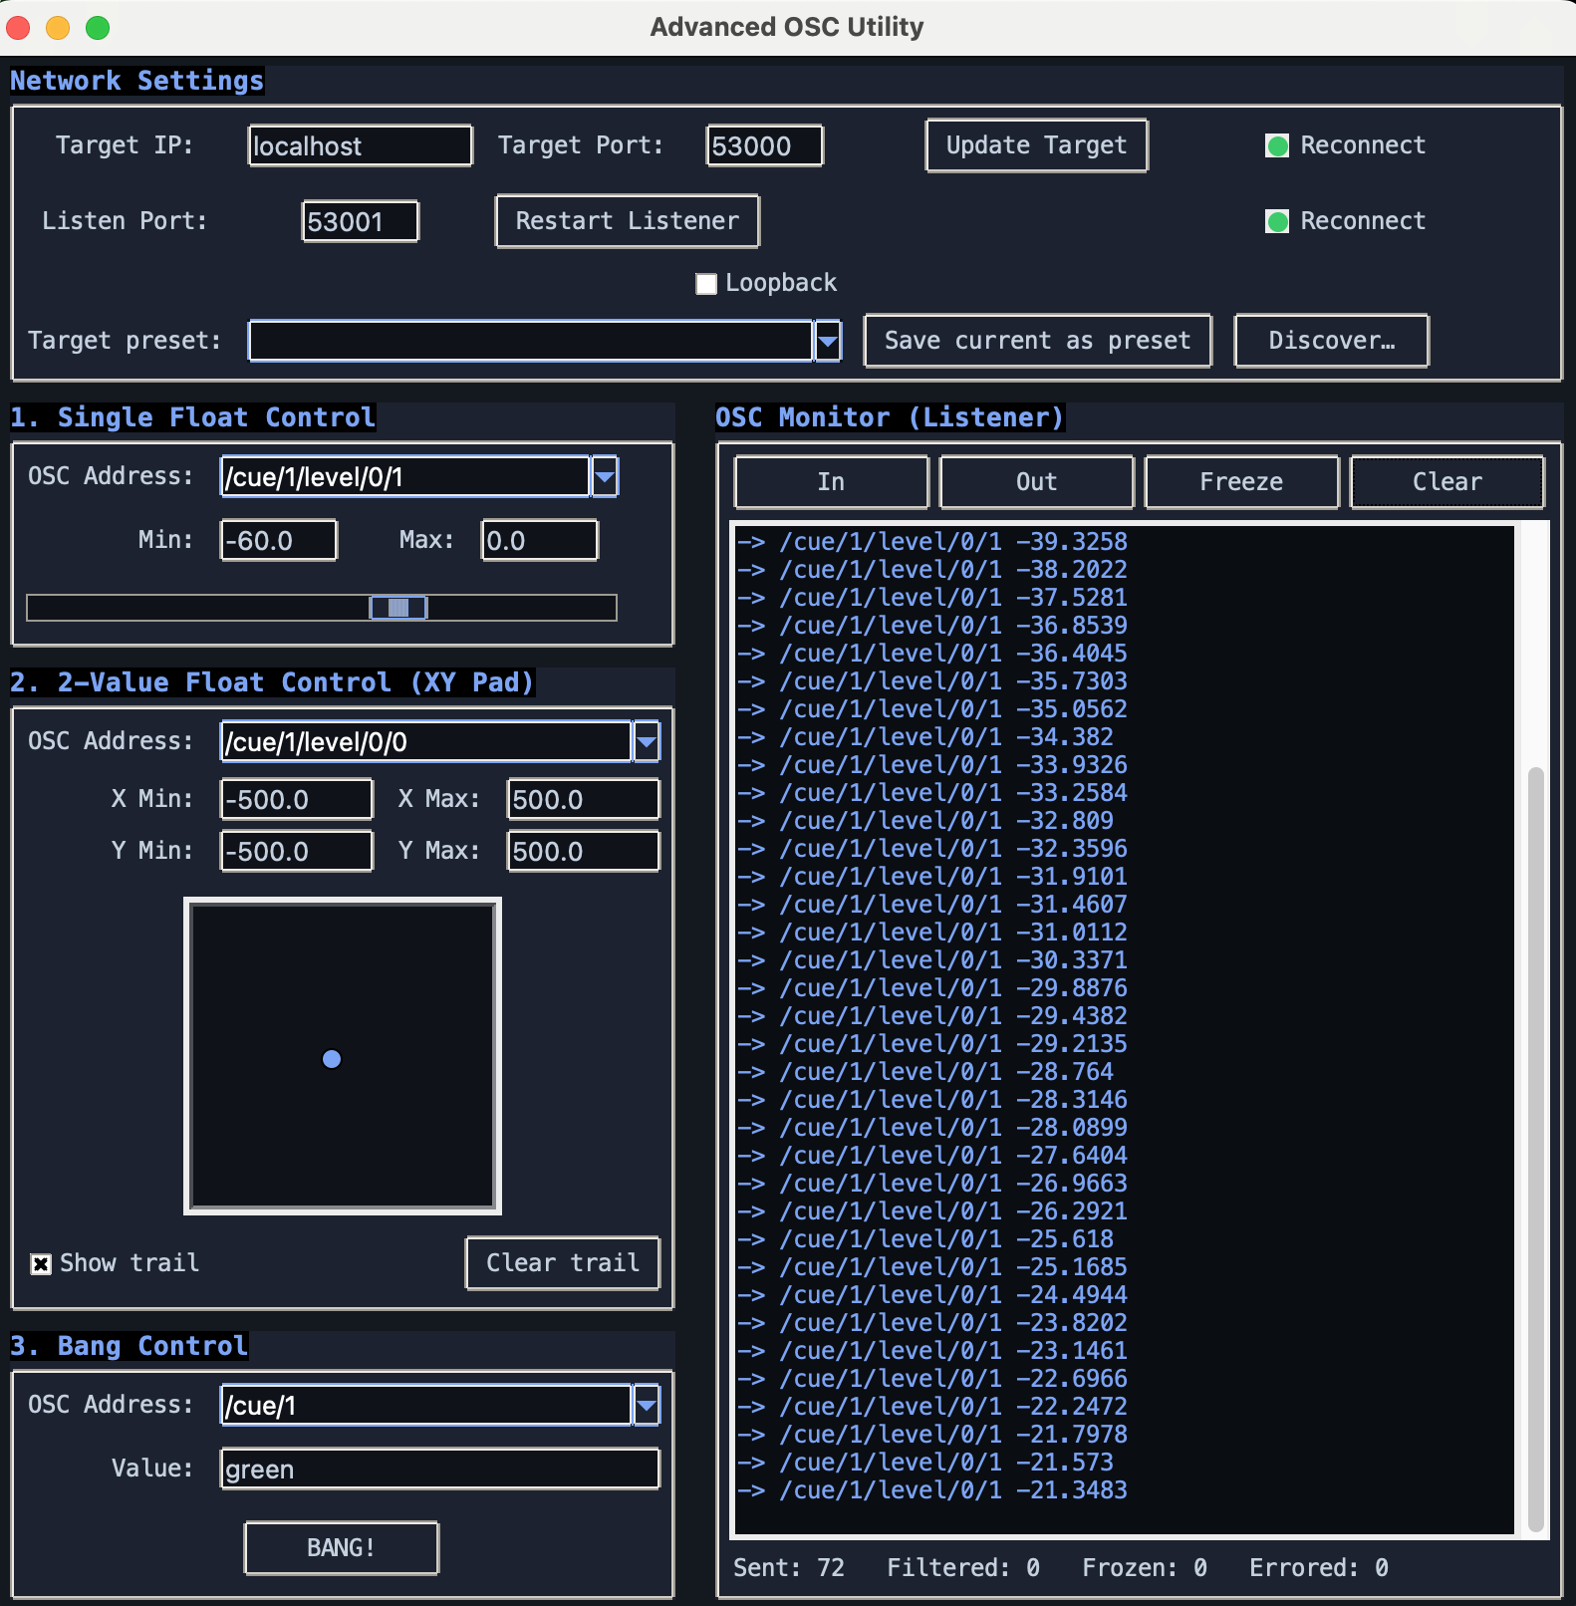The image size is (1576, 1606).
Task: Click the OSC Monitor (Listener) heading
Action: click(891, 417)
